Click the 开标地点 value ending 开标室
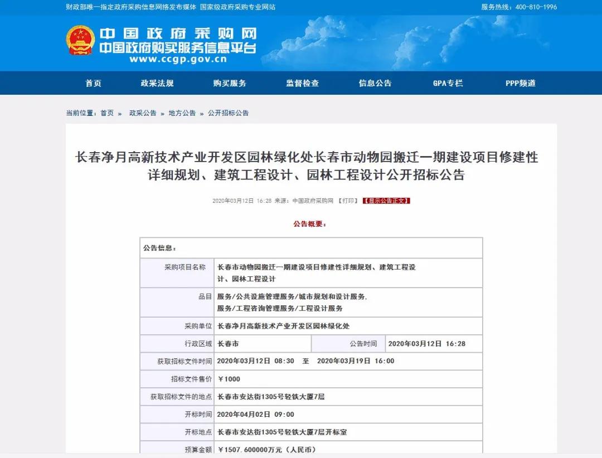The width and height of the screenshot is (602, 458). coord(282,432)
